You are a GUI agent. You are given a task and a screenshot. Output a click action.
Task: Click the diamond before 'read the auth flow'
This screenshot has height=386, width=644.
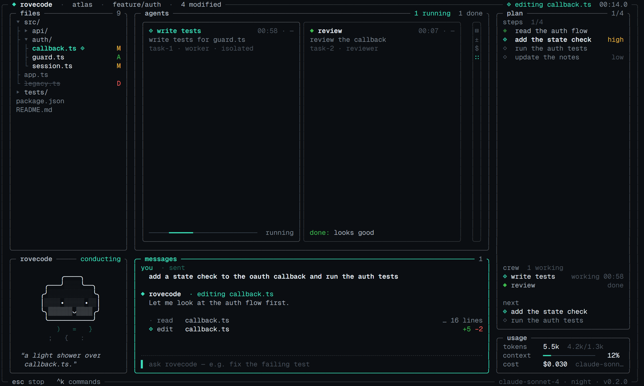point(505,31)
